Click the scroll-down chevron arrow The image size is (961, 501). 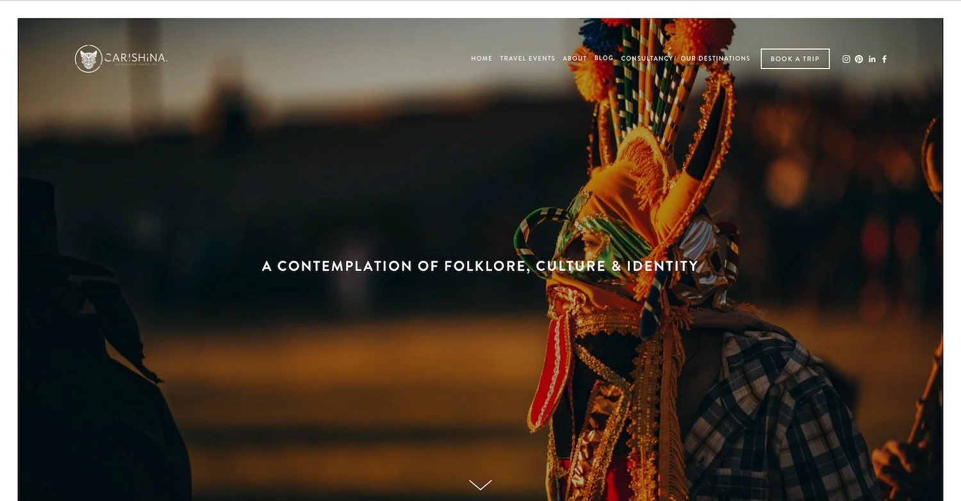[481, 485]
